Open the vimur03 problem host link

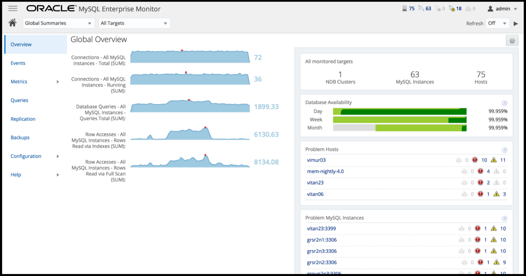316,160
